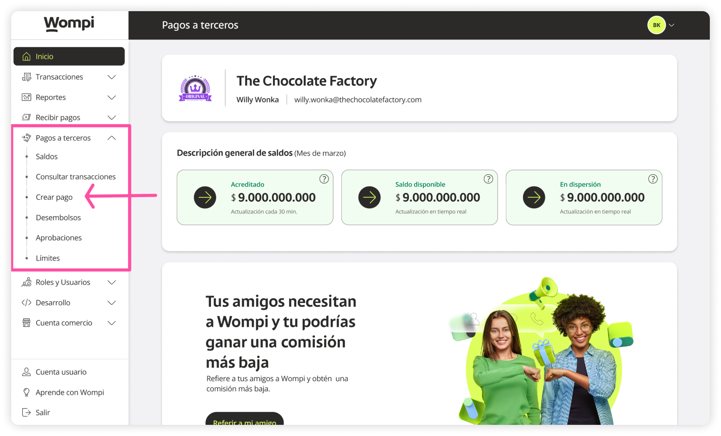This screenshot has width=721, height=436.
Task: Select the Inicio home icon
Action: 27,56
